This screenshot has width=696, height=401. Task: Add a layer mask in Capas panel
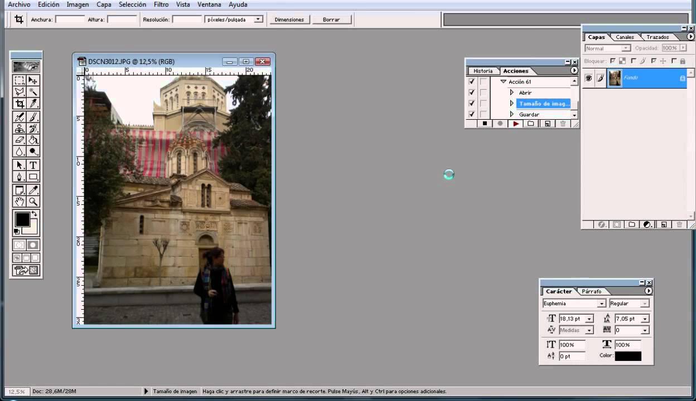617,224
